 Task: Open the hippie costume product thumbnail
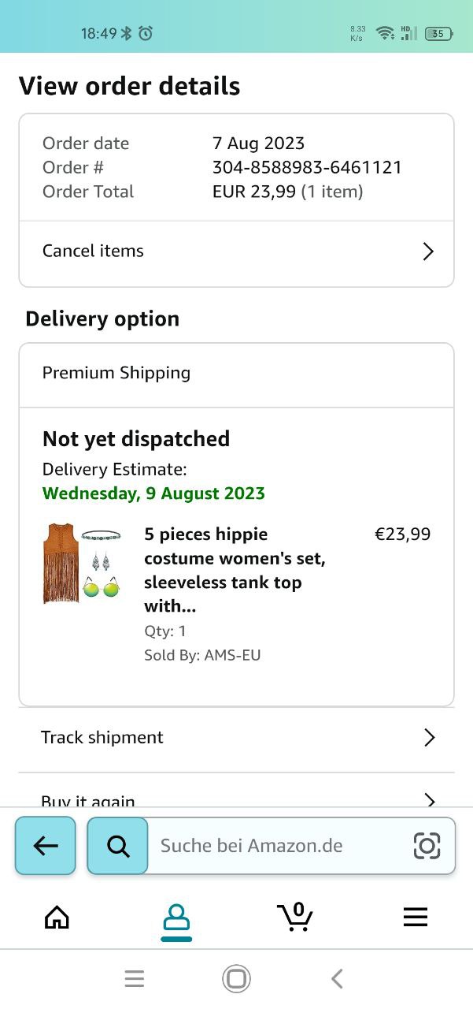(x=82, y=564)
